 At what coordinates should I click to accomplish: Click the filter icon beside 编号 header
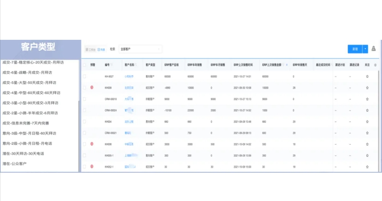112,65
